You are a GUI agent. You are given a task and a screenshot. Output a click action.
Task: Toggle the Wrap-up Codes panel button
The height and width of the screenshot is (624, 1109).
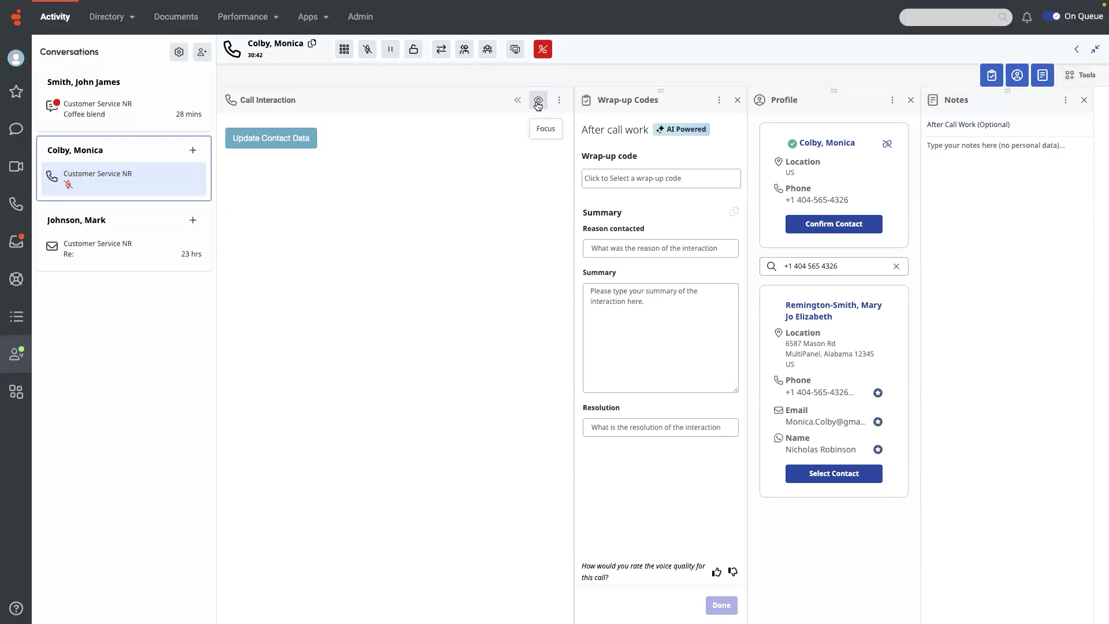click(992, 75)
